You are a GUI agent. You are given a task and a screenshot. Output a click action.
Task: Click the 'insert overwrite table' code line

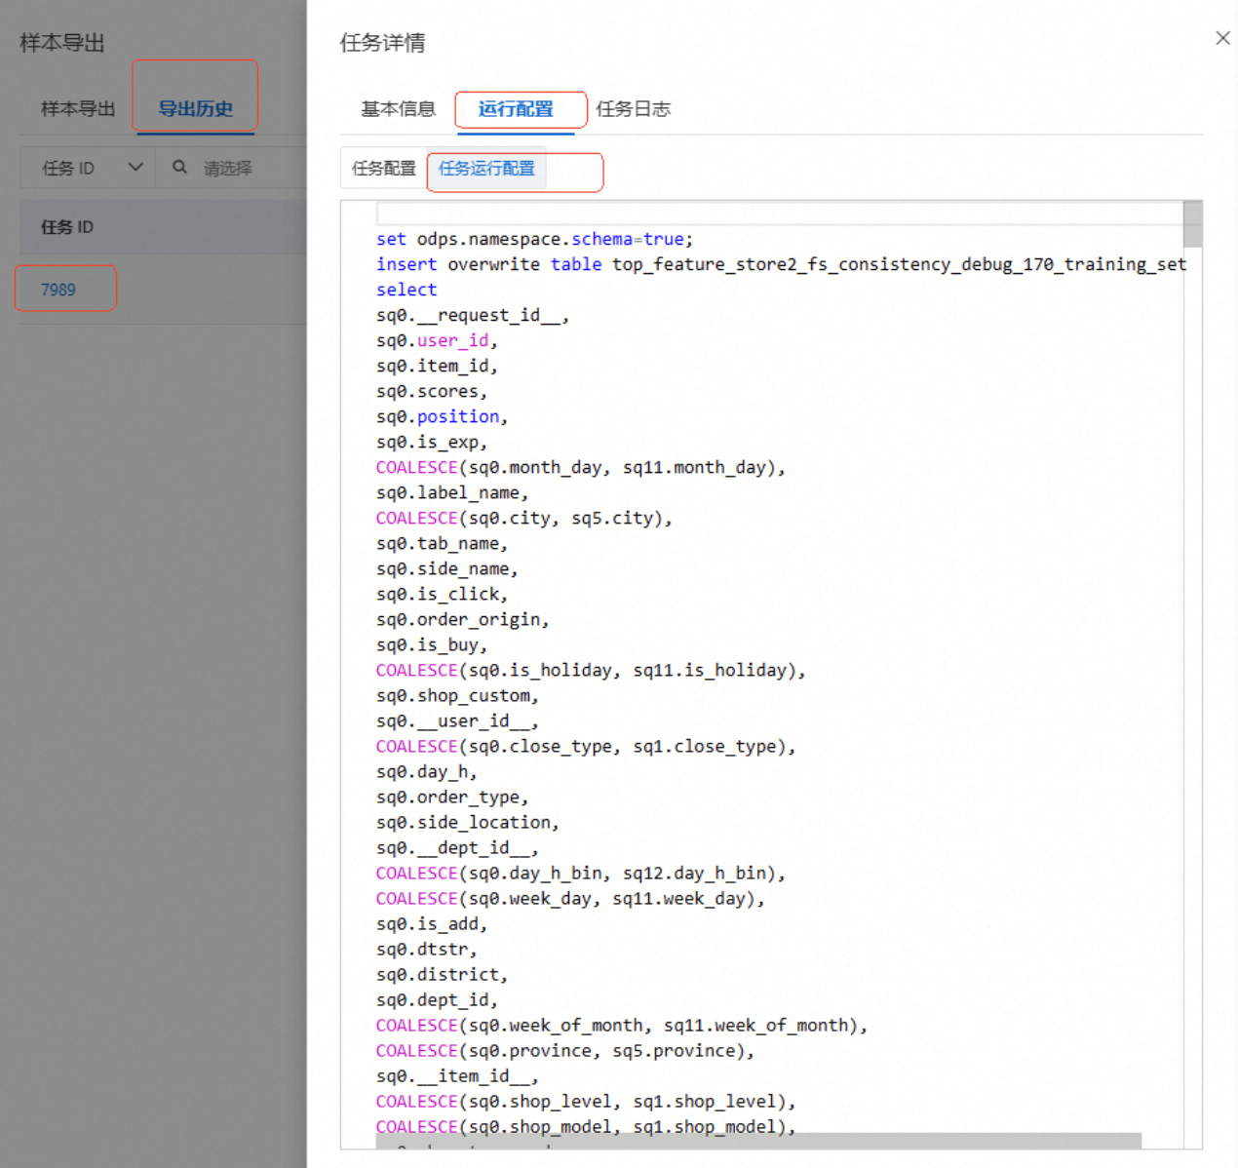point(780,264)
